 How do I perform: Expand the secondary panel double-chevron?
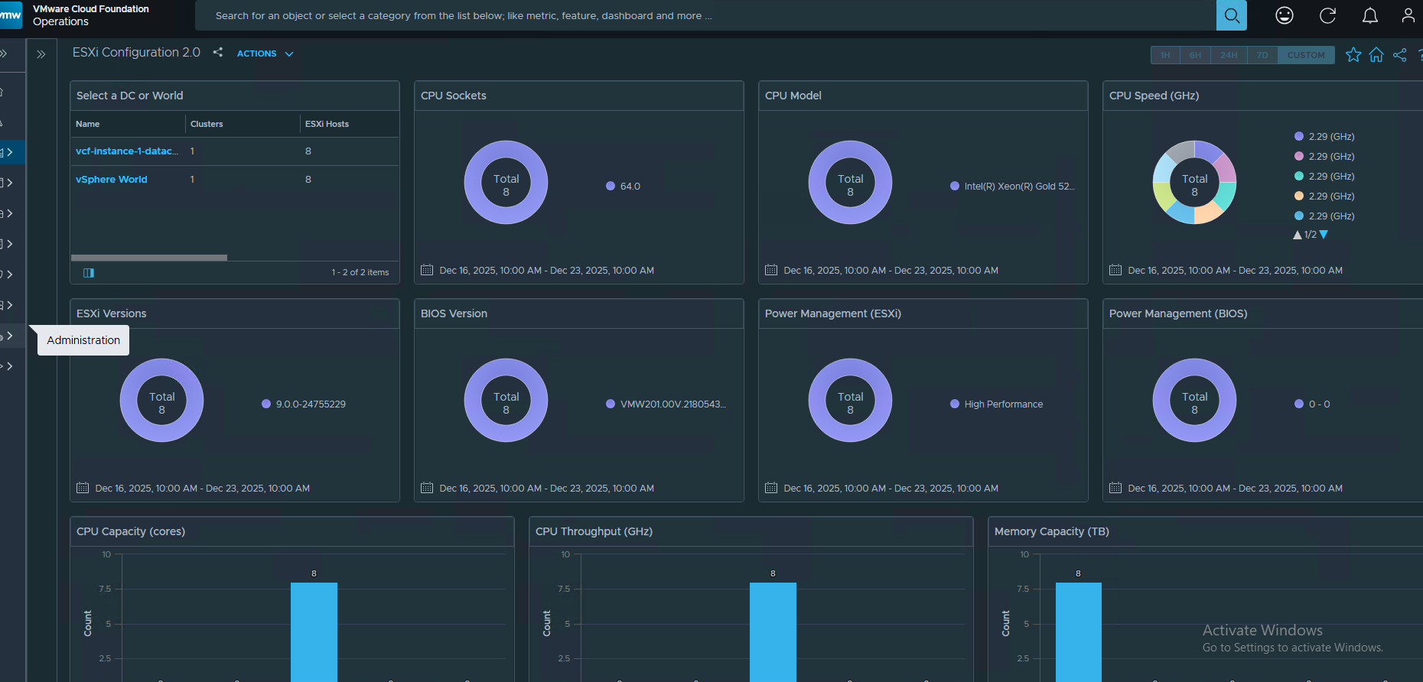pyautogui.click(x=41, y=54)
